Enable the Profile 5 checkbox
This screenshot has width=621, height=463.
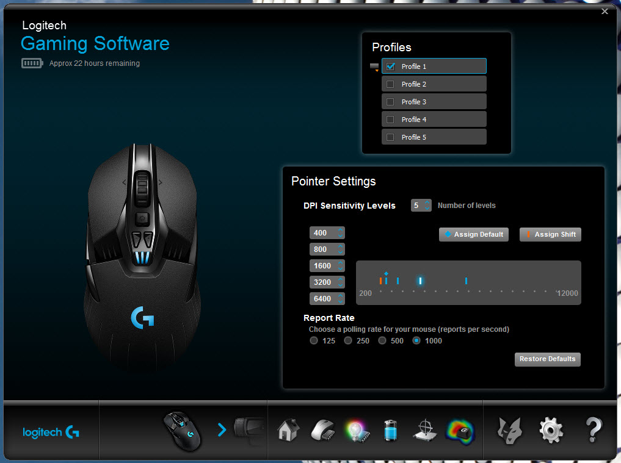click(x=390, y=137)
